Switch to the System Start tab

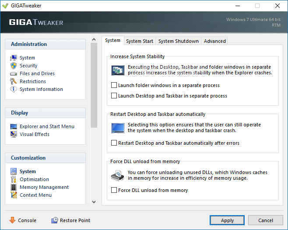140,41
